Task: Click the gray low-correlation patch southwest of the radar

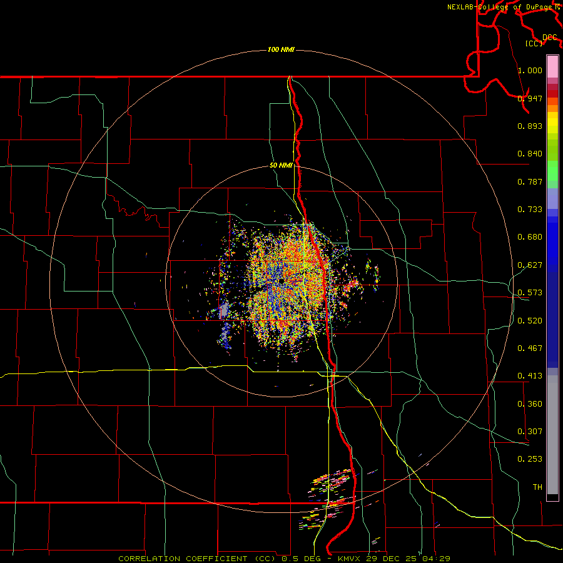Action: [x=224, y=310]
